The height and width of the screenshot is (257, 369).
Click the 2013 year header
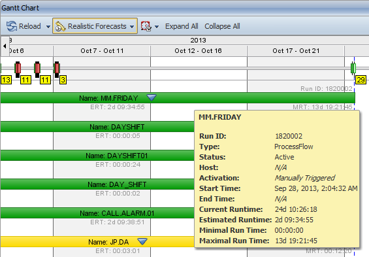[198, 41]
